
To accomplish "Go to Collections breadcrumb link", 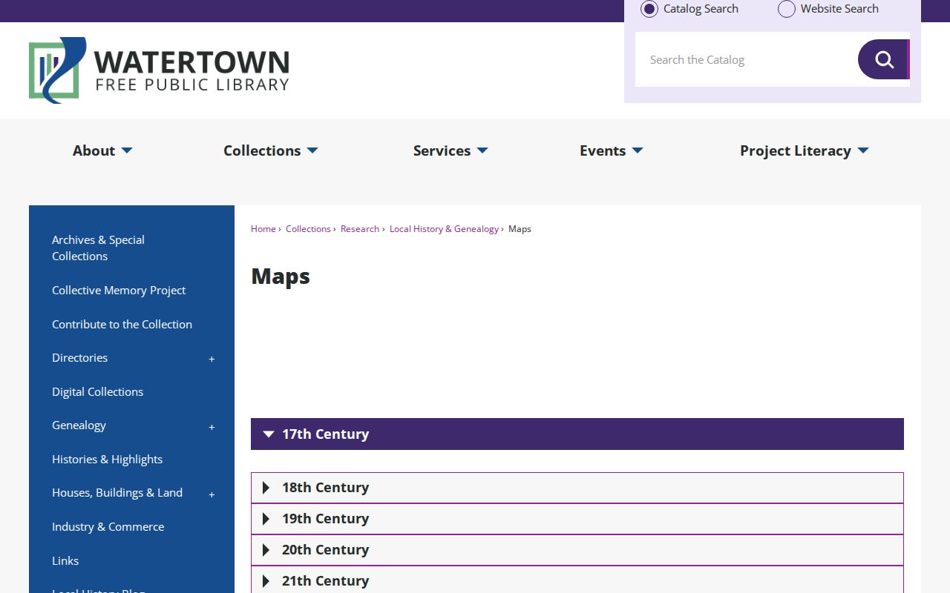I will (308, 229).
